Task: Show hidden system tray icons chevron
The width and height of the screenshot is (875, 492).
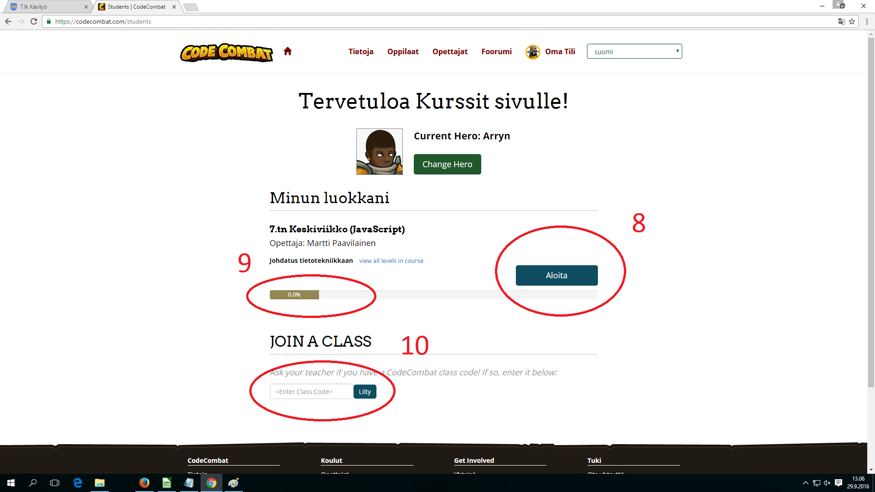Action: (805, 483)
